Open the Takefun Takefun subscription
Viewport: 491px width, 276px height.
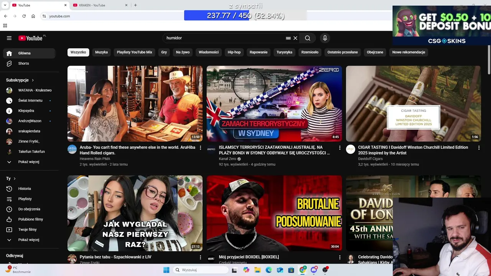click(30, 152)
